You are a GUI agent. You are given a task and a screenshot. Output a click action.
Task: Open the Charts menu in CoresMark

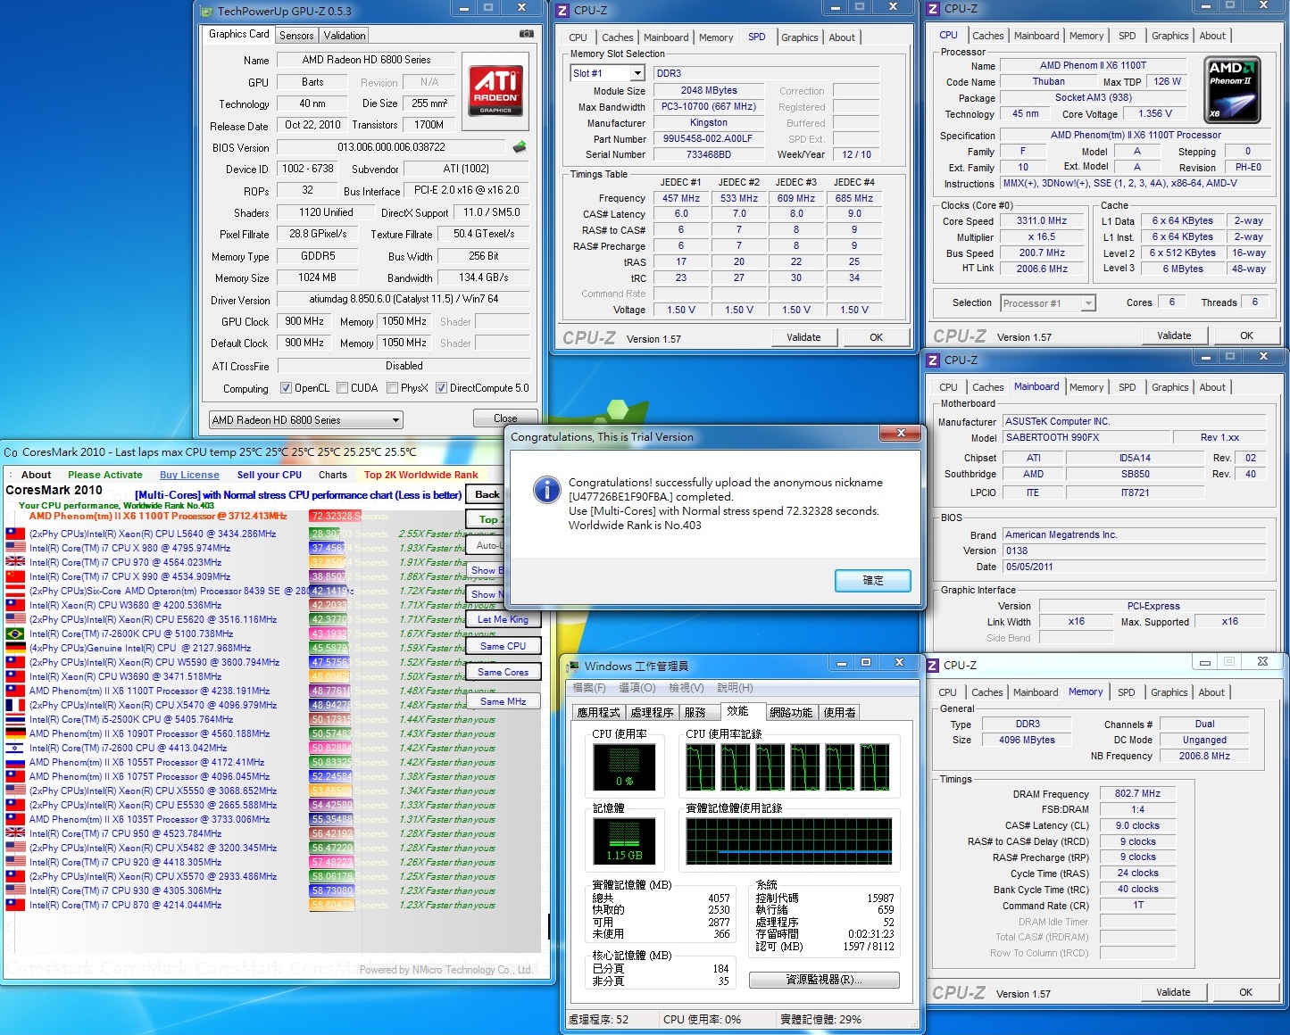coord(332,475)
